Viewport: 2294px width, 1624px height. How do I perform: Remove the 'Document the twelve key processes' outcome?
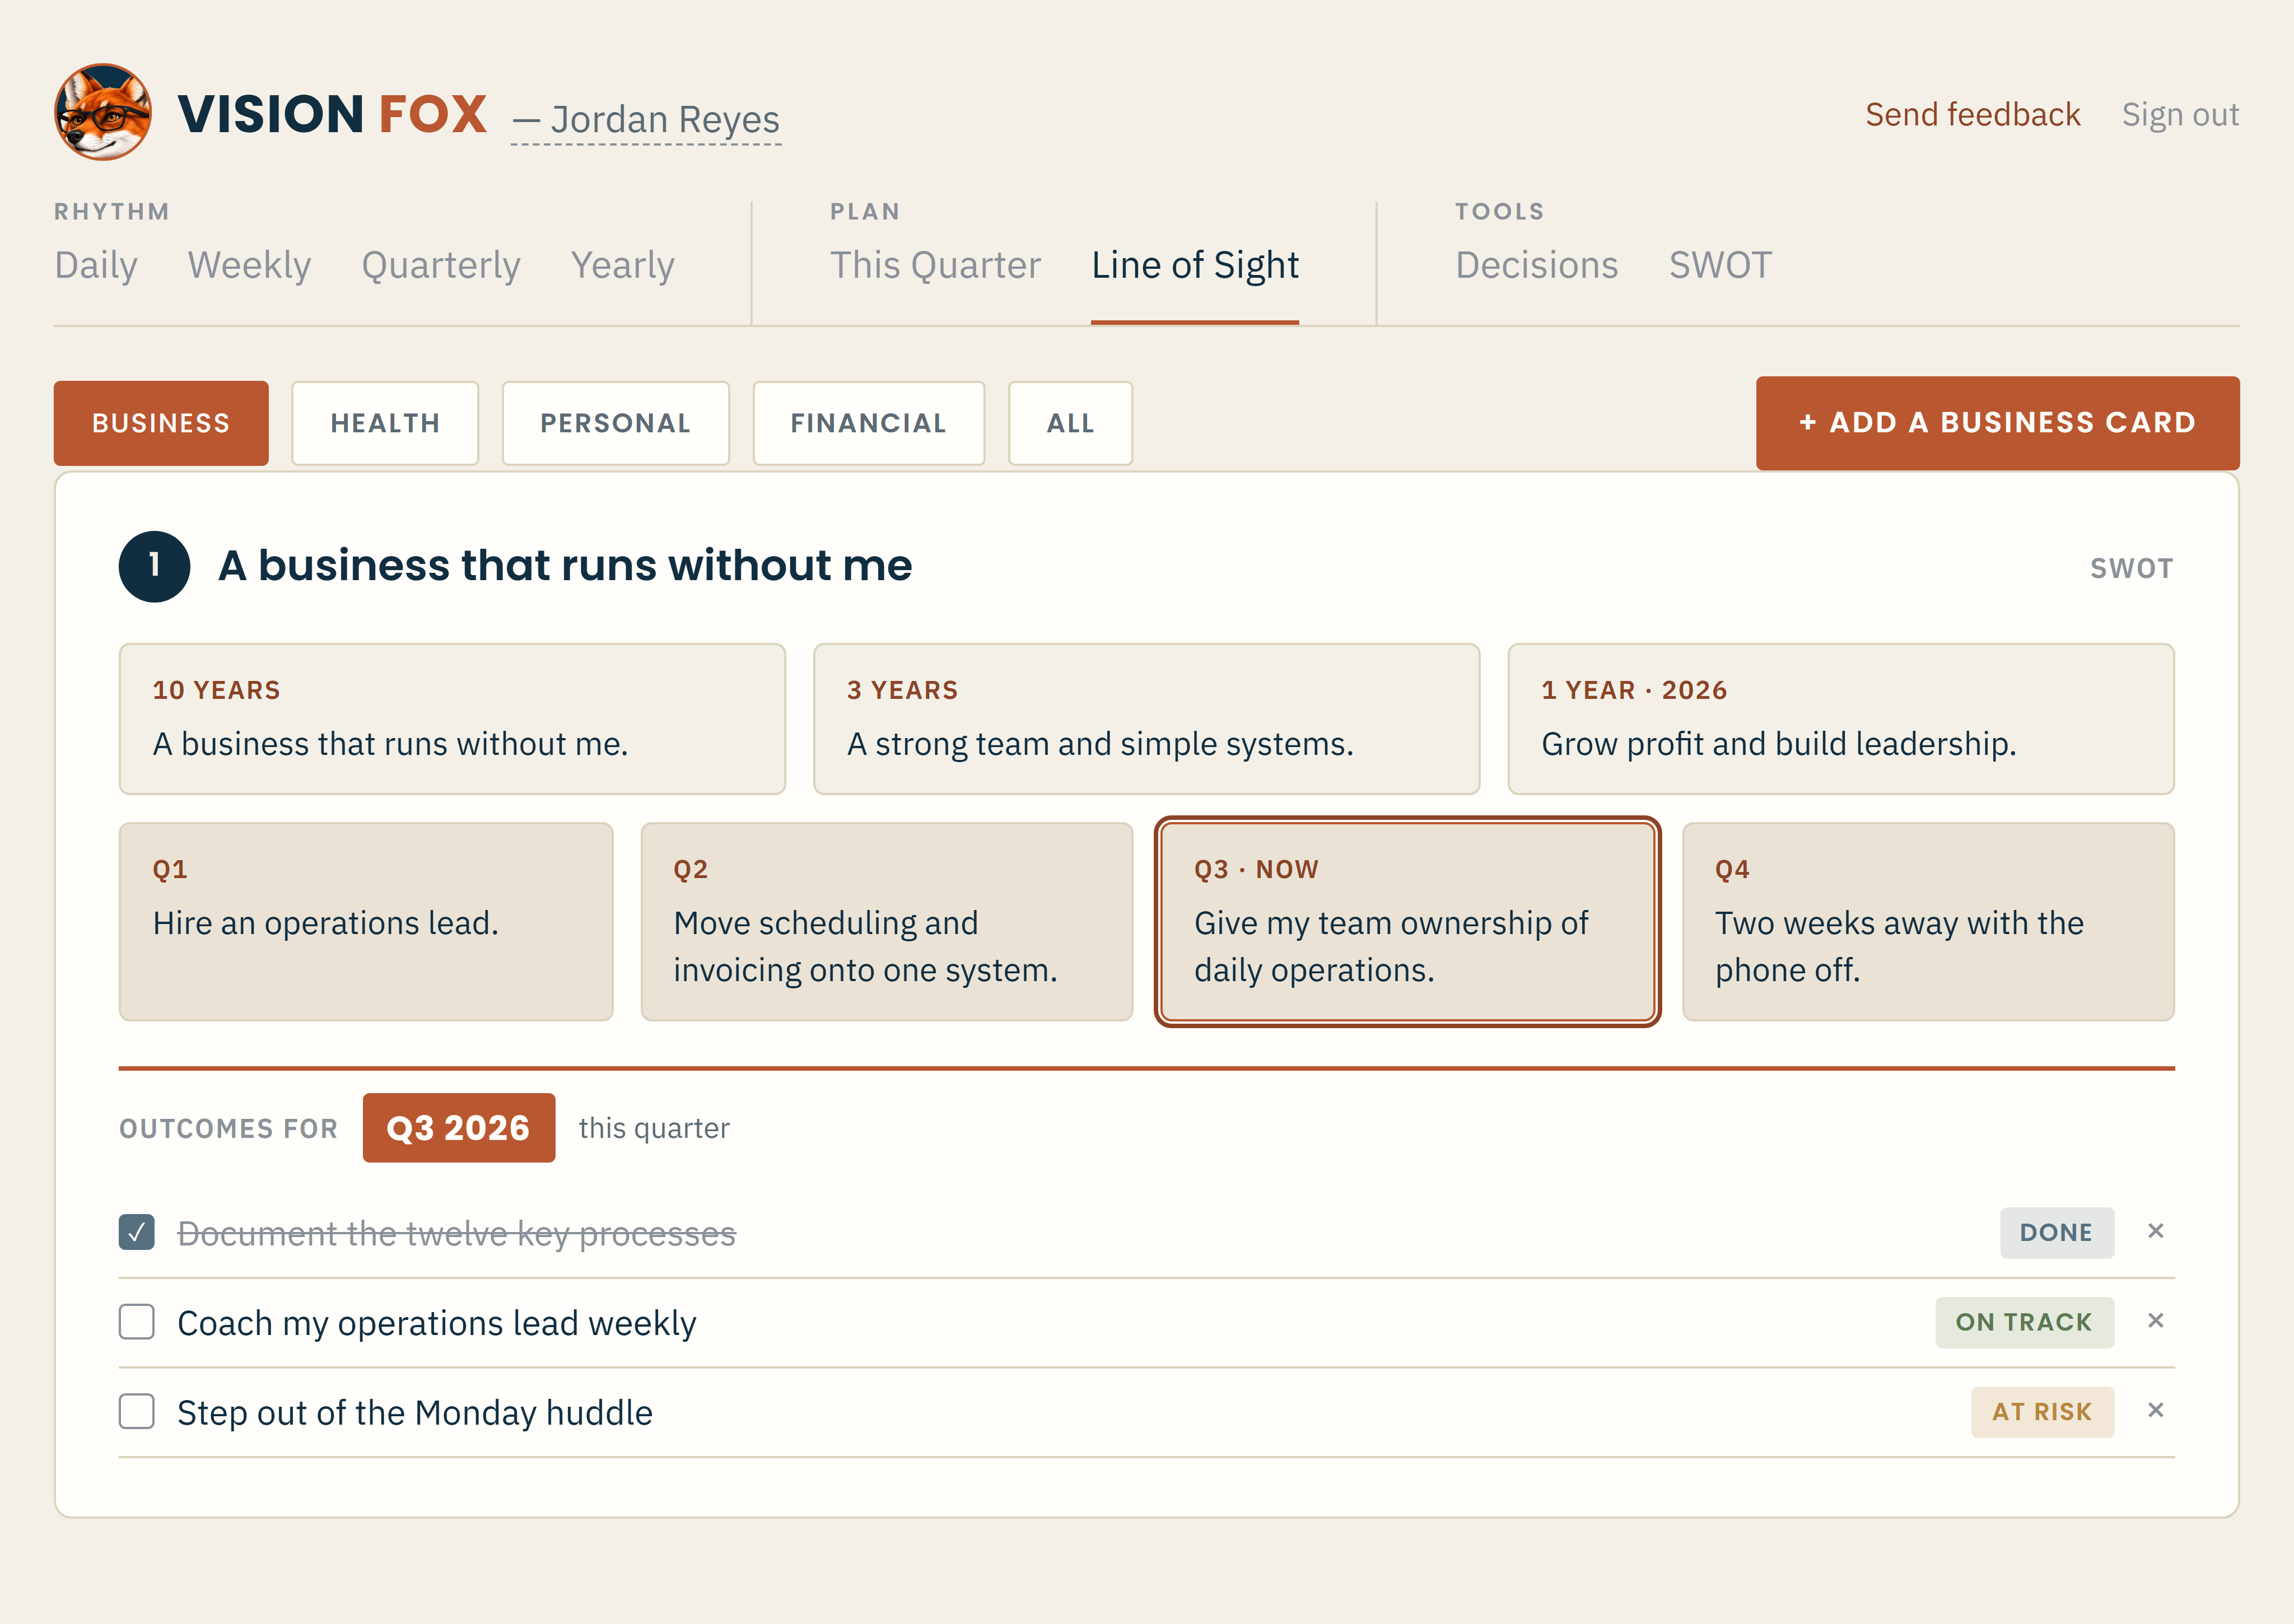(x=2155, y=1231)
